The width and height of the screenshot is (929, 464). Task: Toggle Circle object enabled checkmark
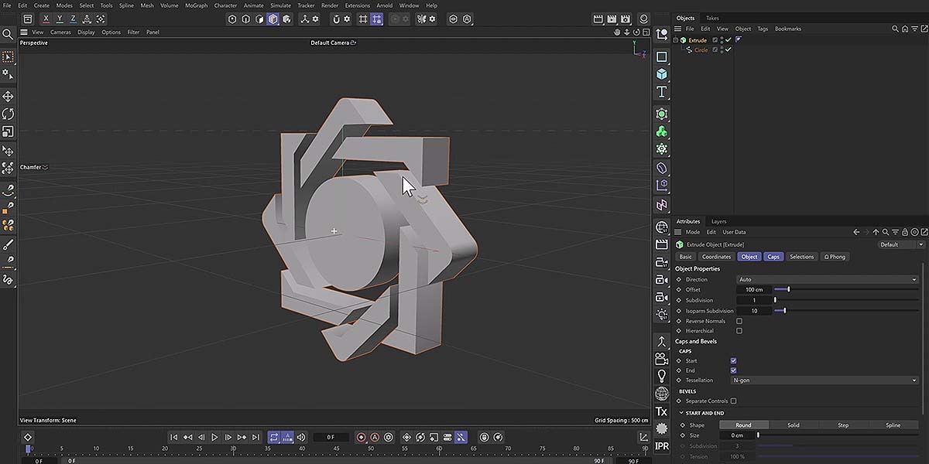(x=728, y=49)
